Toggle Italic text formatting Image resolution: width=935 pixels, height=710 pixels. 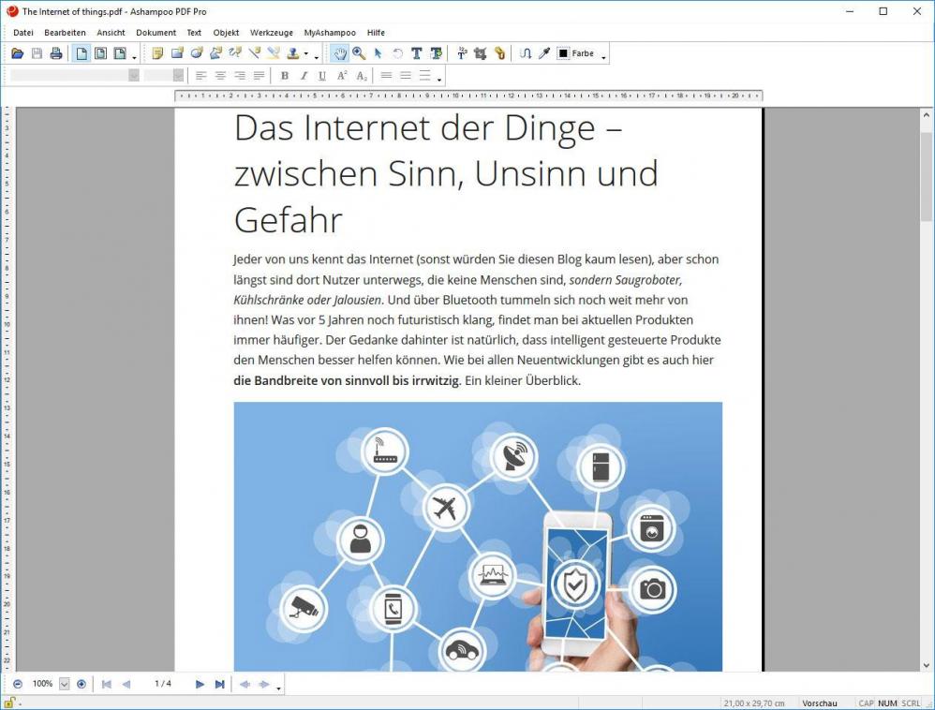point(304,76)
